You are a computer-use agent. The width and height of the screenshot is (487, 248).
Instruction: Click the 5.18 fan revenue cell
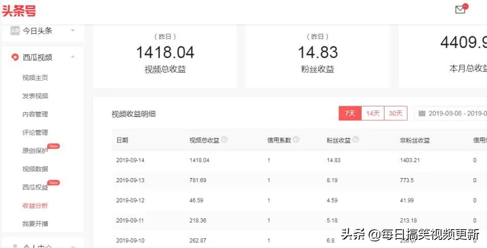(x=332, y=220)
